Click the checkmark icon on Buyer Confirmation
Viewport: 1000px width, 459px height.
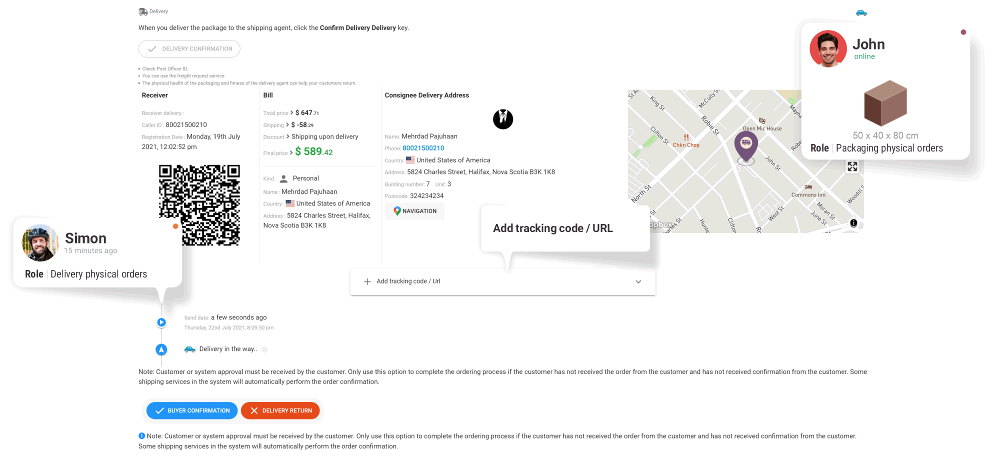point(159,410)
